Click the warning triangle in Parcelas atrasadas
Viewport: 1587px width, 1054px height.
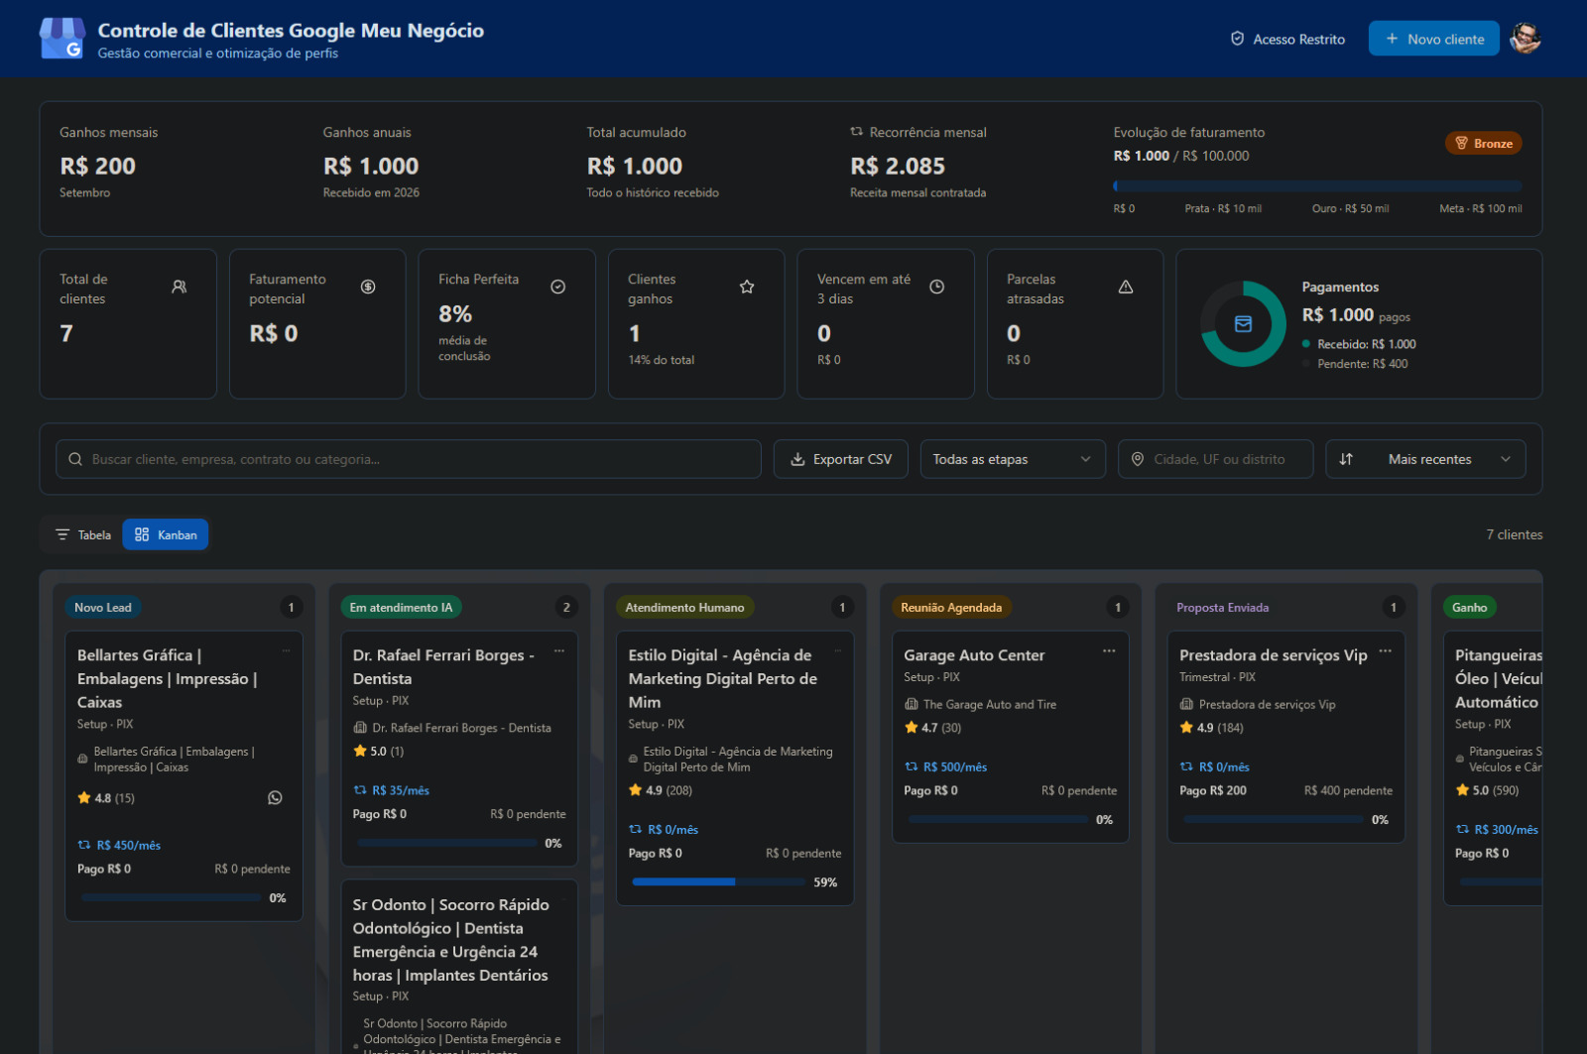(x=1126, y=287)
